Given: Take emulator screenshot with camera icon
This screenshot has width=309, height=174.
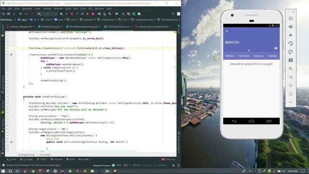Looking at the screenshot, I should tap(291, 60).
